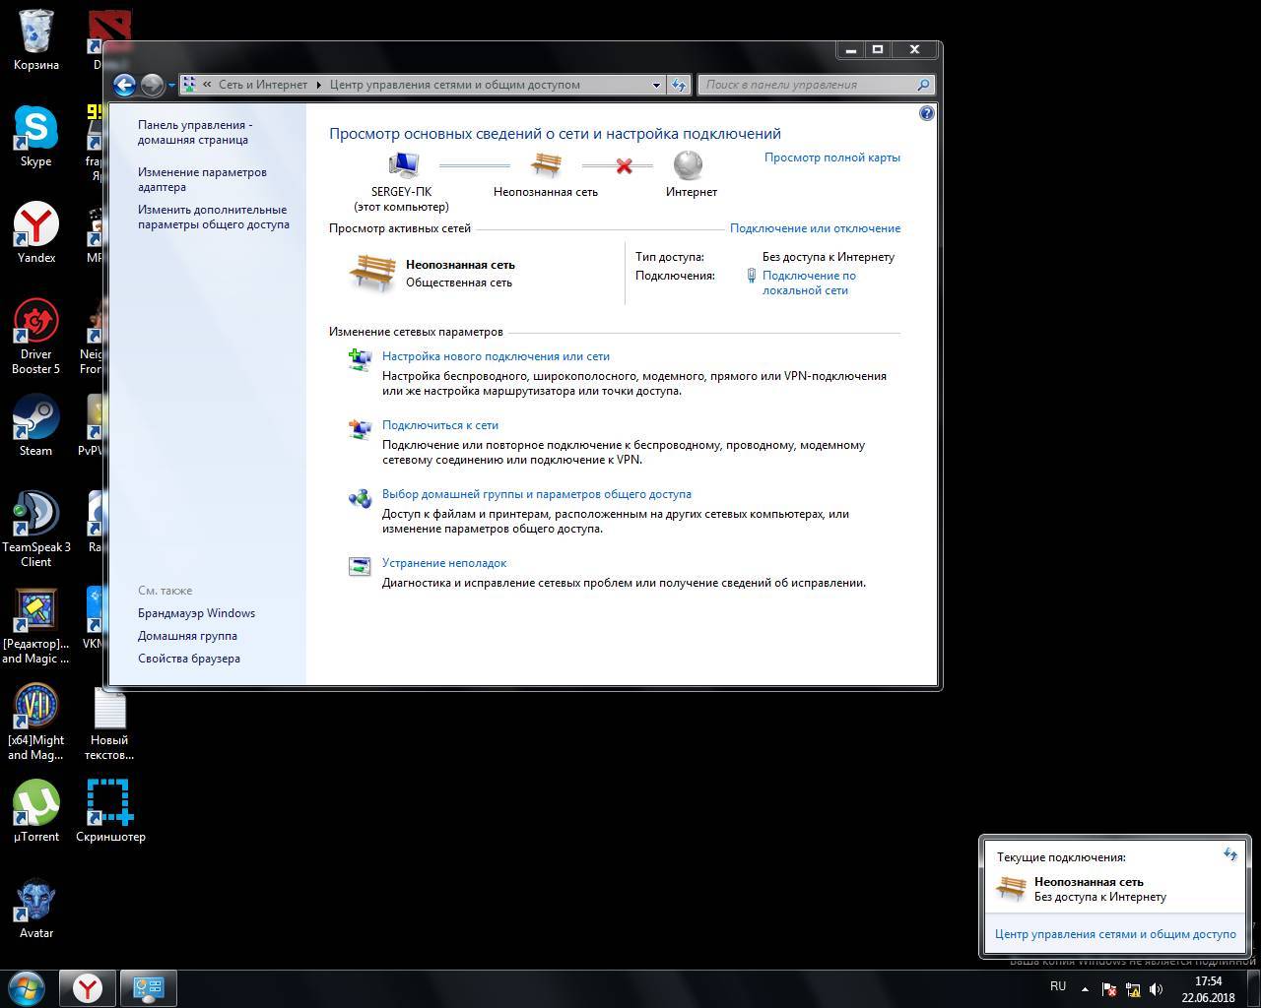Click network icon in system tray
The width and height of the screenshot is (1261, 1008).
coord(1133,989)
